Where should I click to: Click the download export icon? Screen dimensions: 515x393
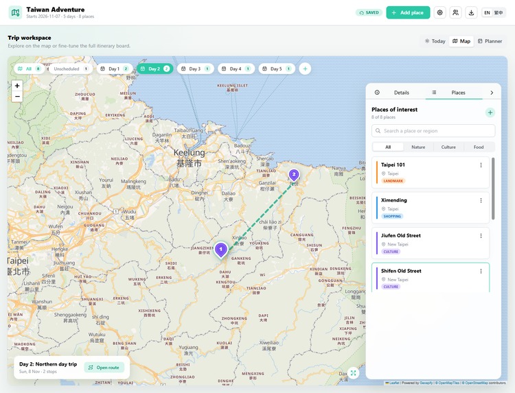pyautogui.click(x=471, y=12)
